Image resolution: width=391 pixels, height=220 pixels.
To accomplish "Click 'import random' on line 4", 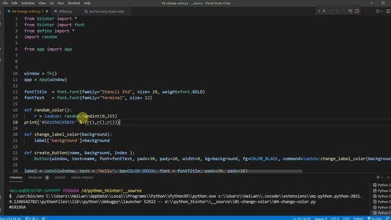I will point(41,37).
